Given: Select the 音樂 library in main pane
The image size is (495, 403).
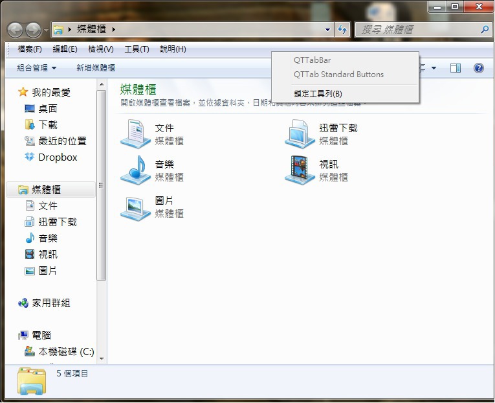Looking at the screenshot, I should [x=152, y=170].
